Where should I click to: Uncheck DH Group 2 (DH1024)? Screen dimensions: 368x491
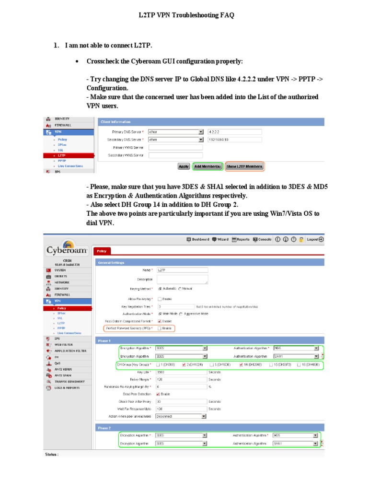(184, 365)
